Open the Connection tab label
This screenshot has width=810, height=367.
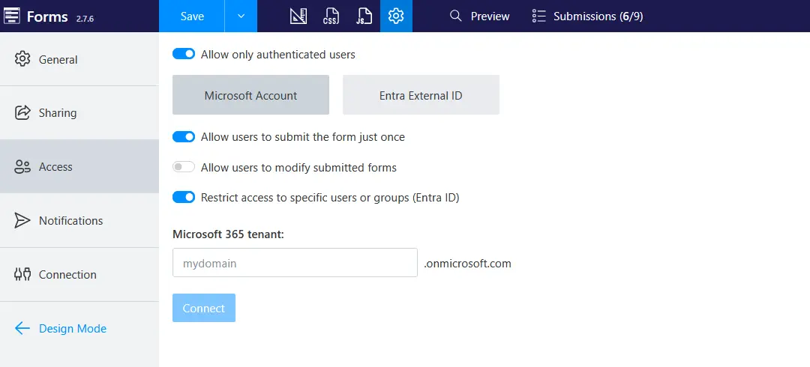pyautogui.click(x=67, y=274)
